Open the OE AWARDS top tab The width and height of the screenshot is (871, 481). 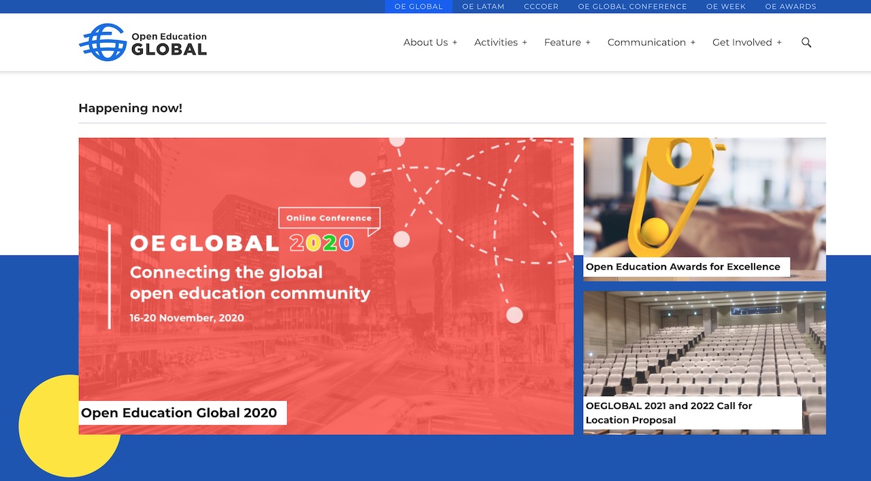(791, 7)
